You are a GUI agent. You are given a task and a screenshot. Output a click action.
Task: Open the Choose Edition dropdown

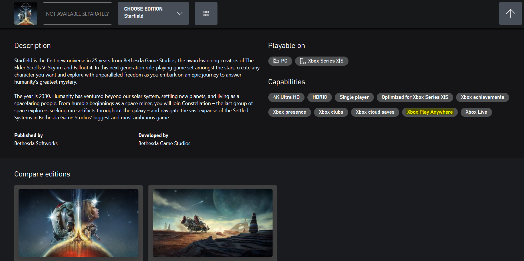[x=153, y=13]
